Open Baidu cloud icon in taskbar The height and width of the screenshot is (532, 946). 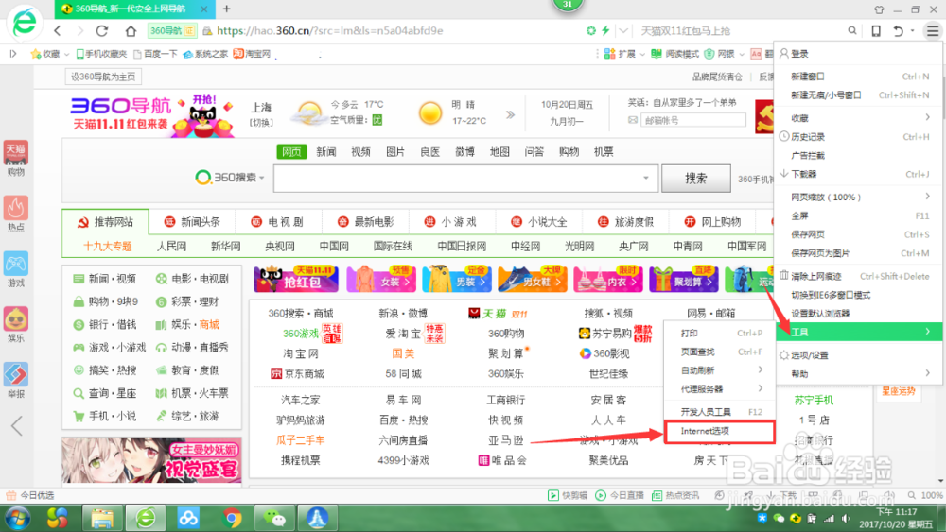tap(188, 518)
